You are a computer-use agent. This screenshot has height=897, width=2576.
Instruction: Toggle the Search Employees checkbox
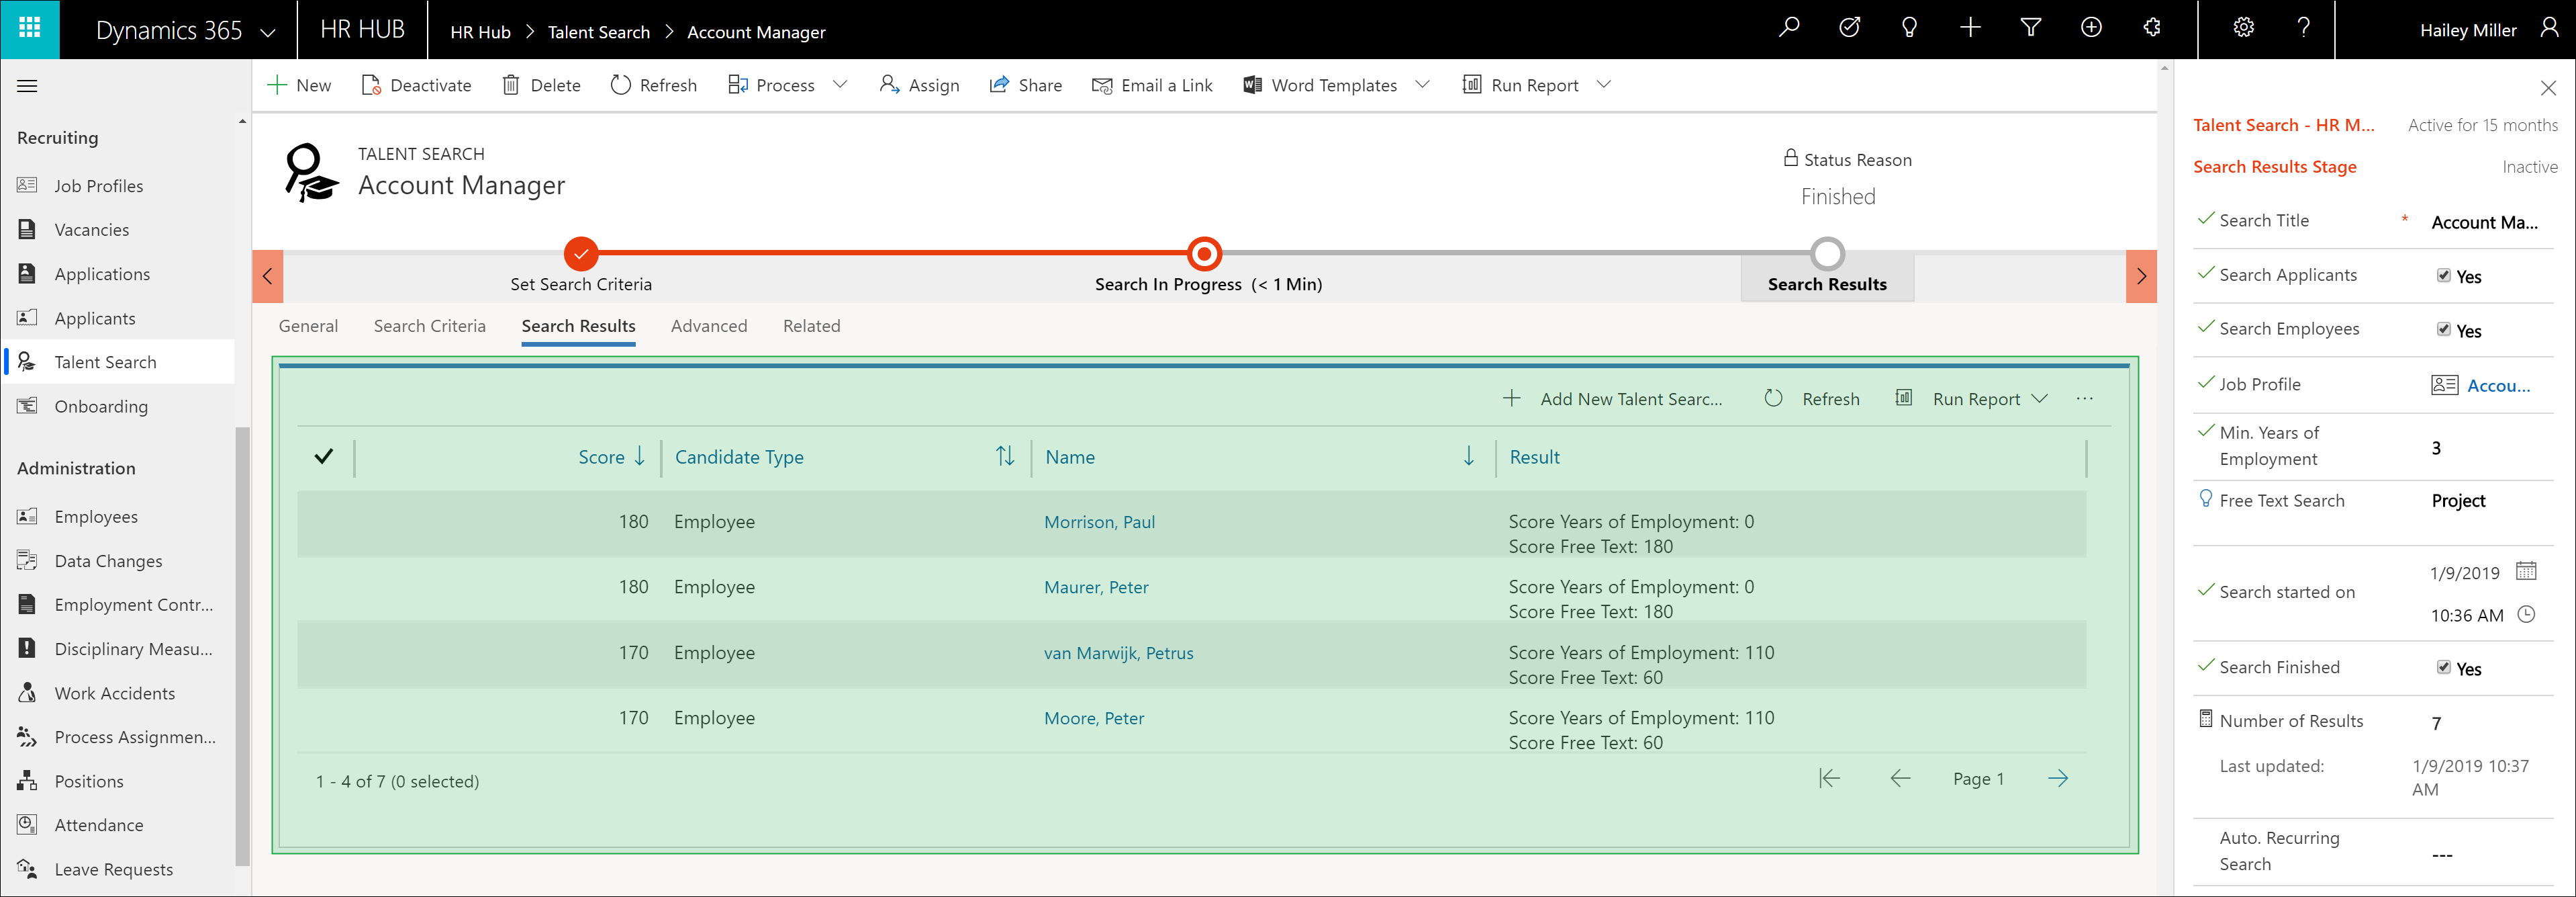pyautogui.click(x=2443, y=329)
